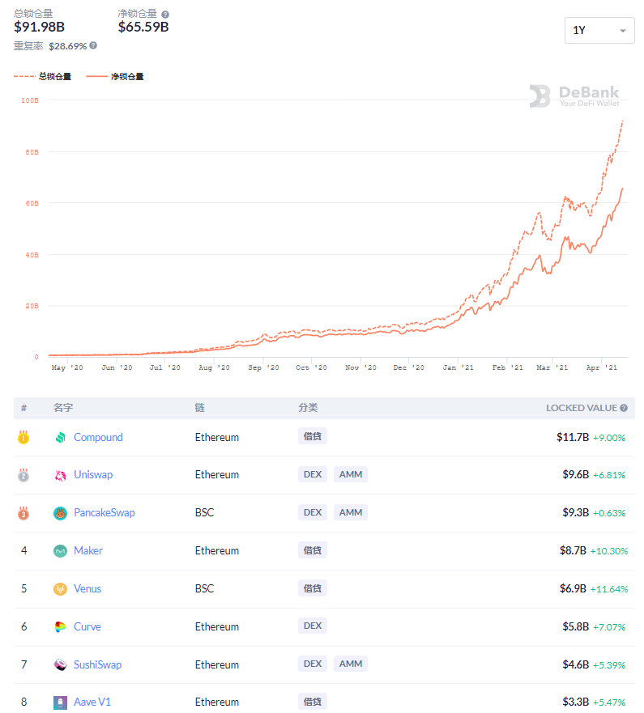Open the Aave V1 protocol link
This screenshot has height=713, width=644.
(92, 702)
